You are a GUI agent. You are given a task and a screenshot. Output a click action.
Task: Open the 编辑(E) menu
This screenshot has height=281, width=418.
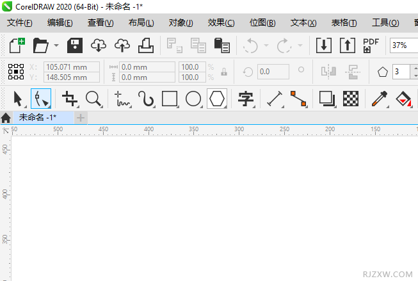pos(60,23)
